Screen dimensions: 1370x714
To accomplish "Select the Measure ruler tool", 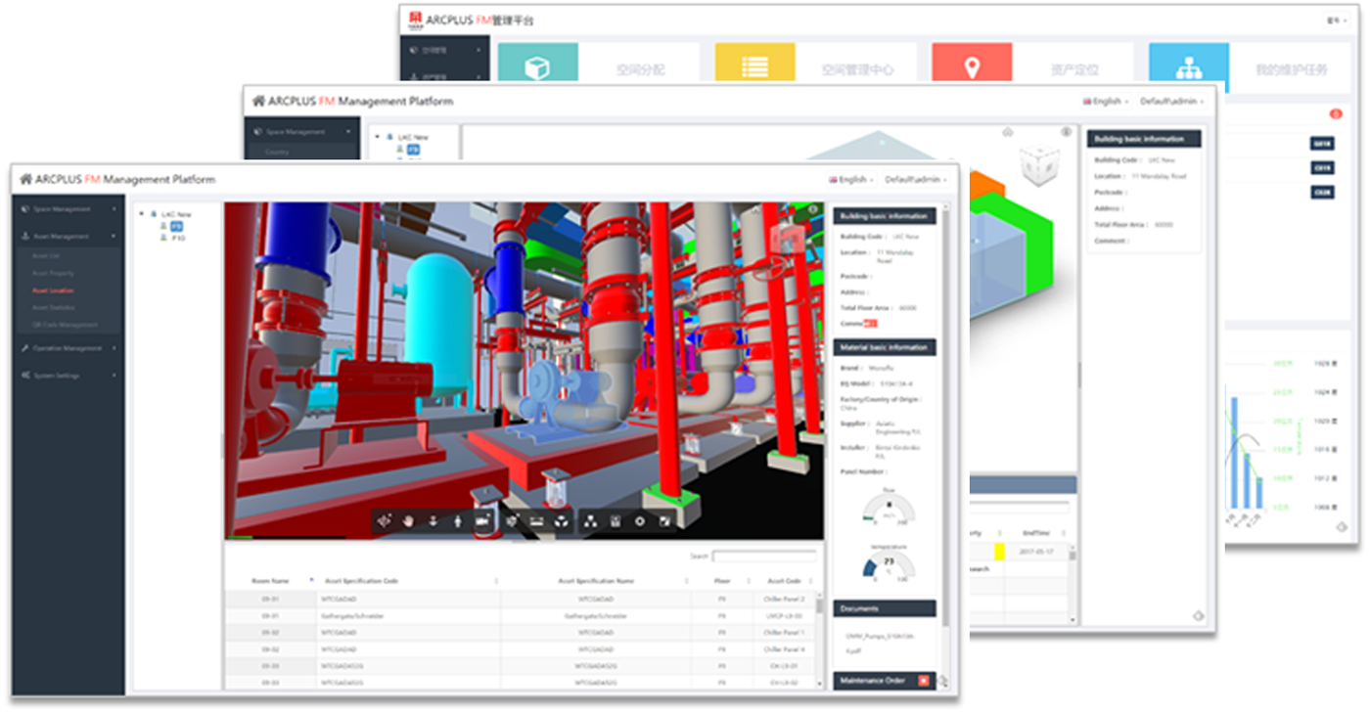I will pos(536,522).
